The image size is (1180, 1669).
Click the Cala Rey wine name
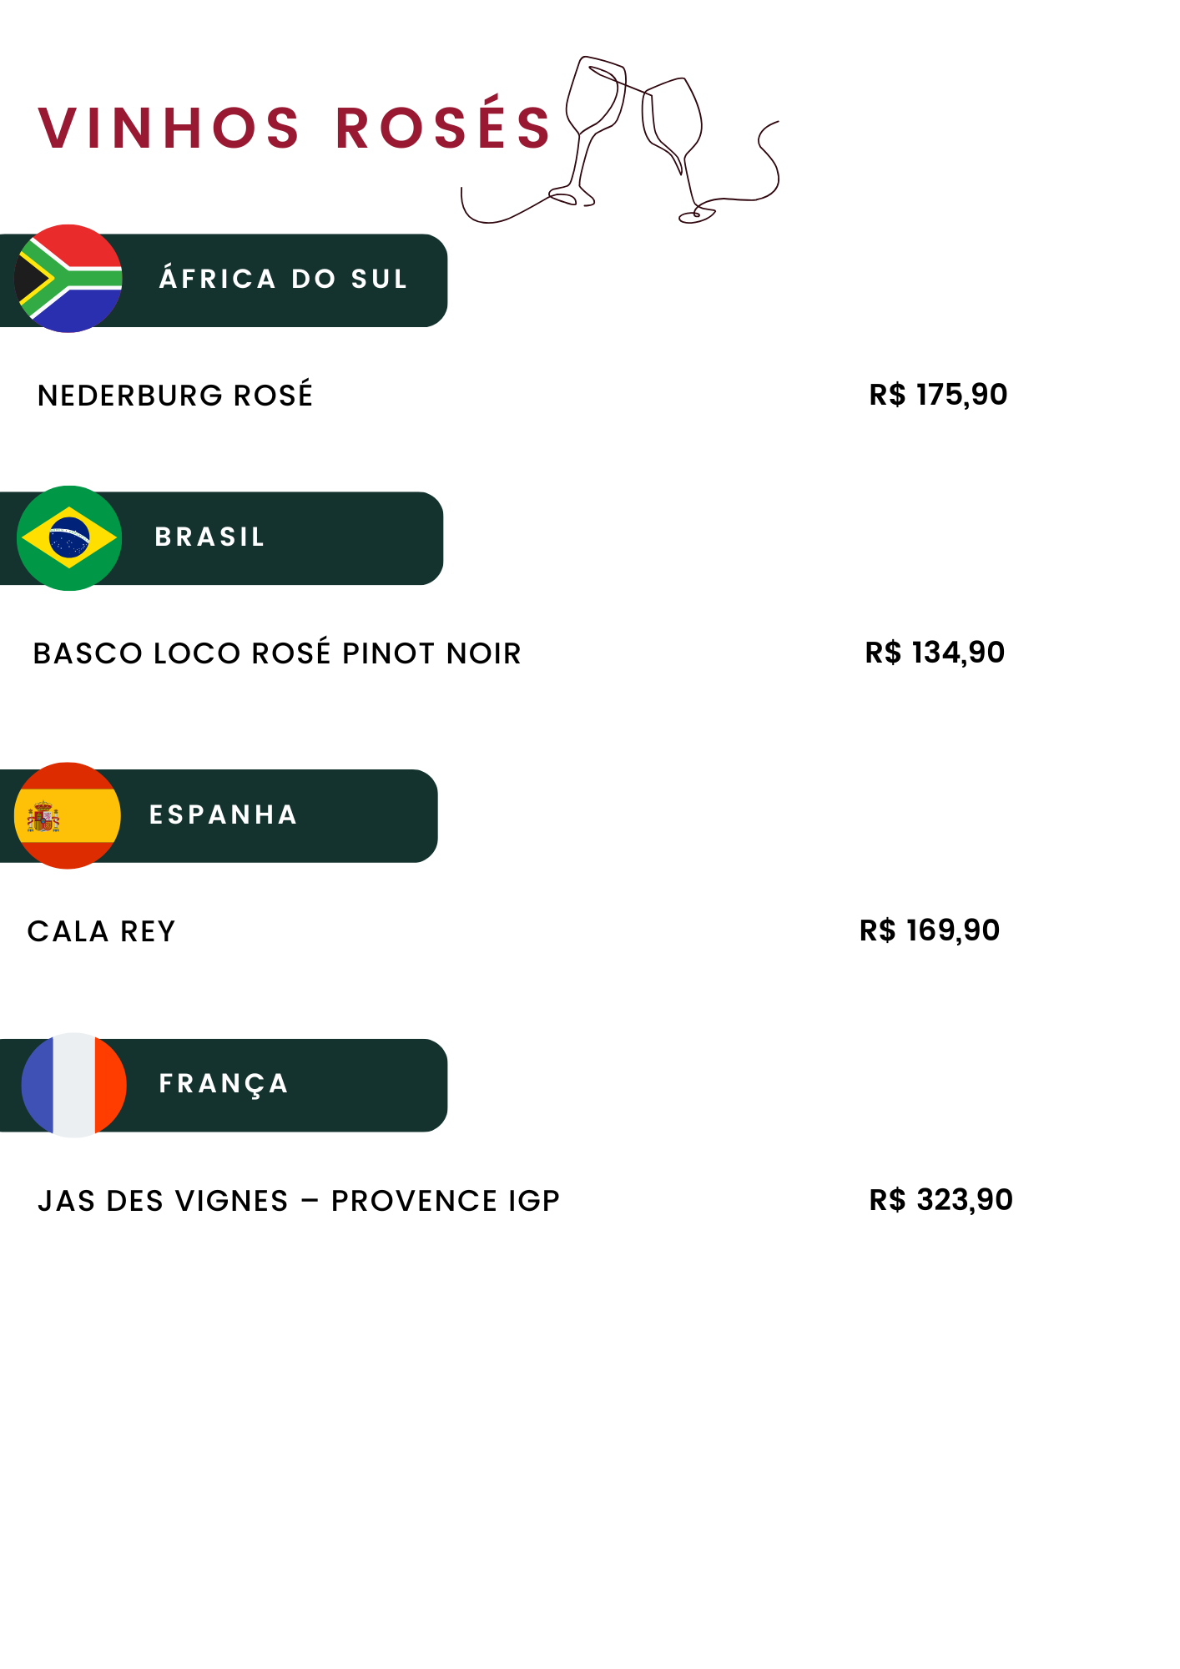click(101, 930)
